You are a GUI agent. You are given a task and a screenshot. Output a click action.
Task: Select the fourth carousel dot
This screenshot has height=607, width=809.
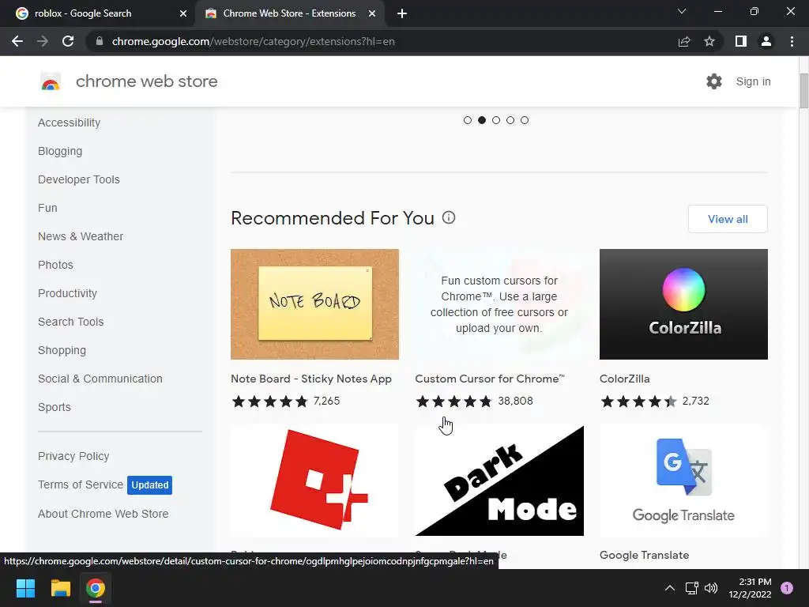[x=510, y=120]
